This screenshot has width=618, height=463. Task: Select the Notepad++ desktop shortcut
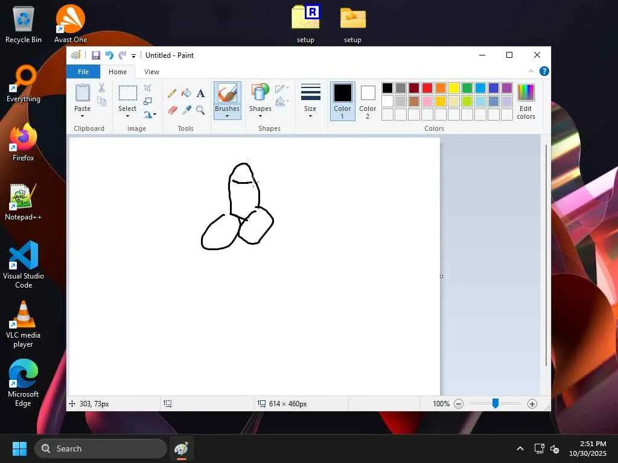click(24, 201)
